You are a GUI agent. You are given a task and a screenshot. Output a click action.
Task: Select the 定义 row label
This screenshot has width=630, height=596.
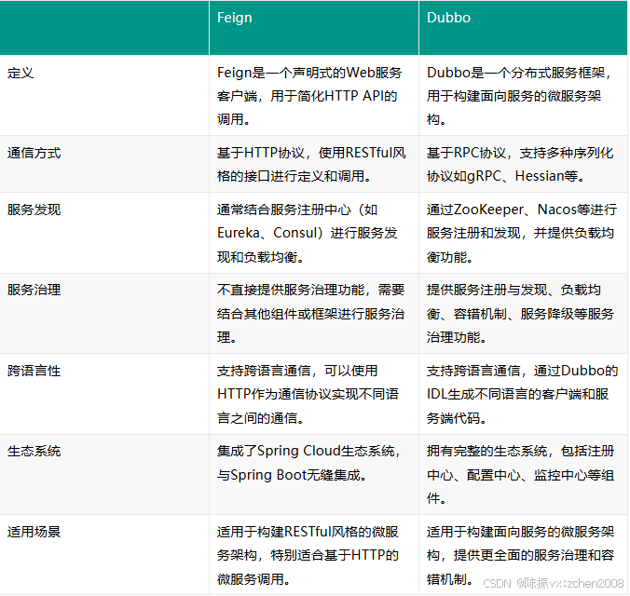coord(21,73)
